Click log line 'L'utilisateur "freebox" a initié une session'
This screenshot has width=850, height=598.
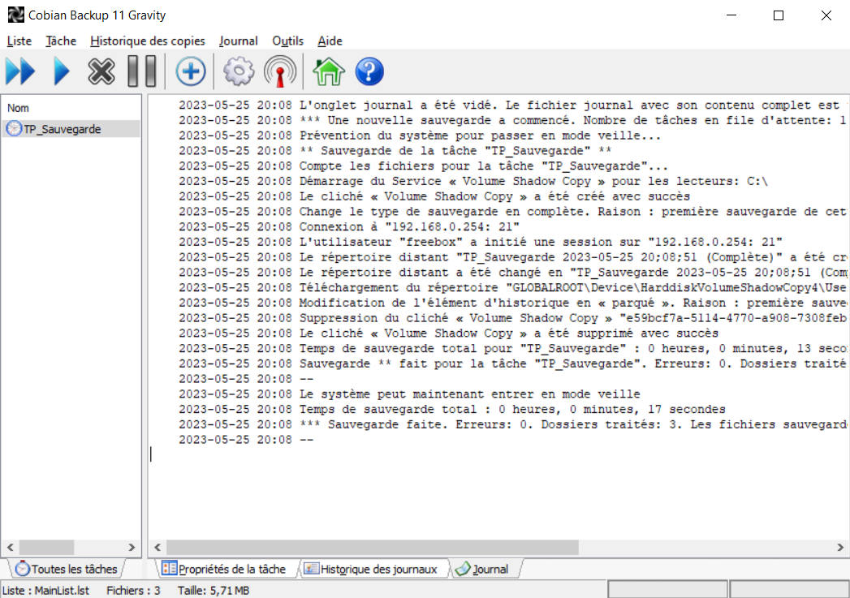[x=481, y=242]
